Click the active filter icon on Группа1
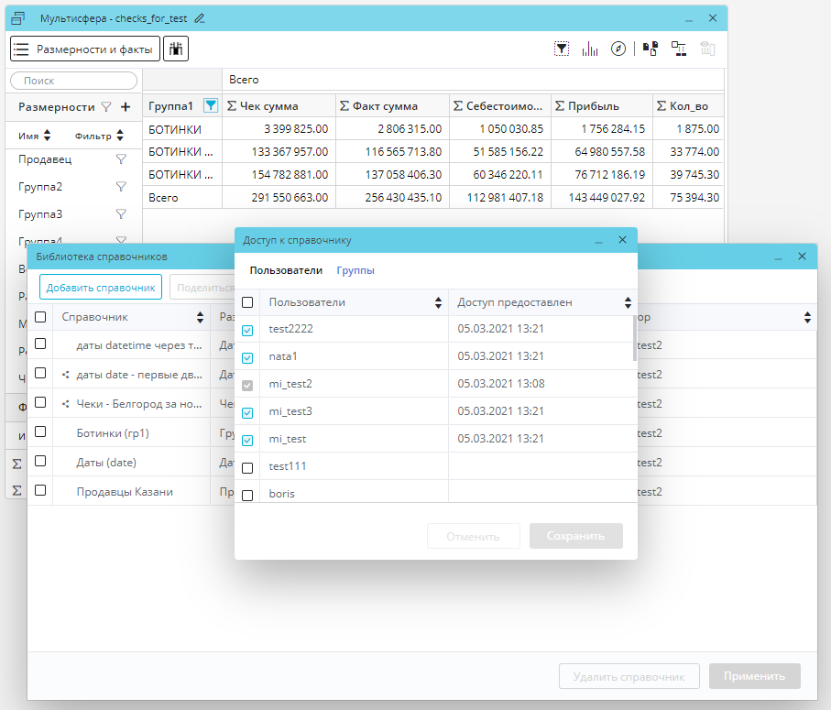831x710 pixels. click(x=211, y=106)
